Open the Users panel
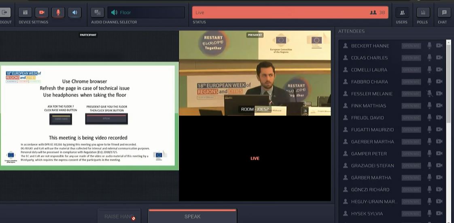 click(x=402, y=13)
